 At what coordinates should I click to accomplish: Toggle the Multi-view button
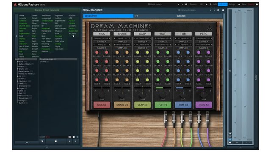(222, 4)
